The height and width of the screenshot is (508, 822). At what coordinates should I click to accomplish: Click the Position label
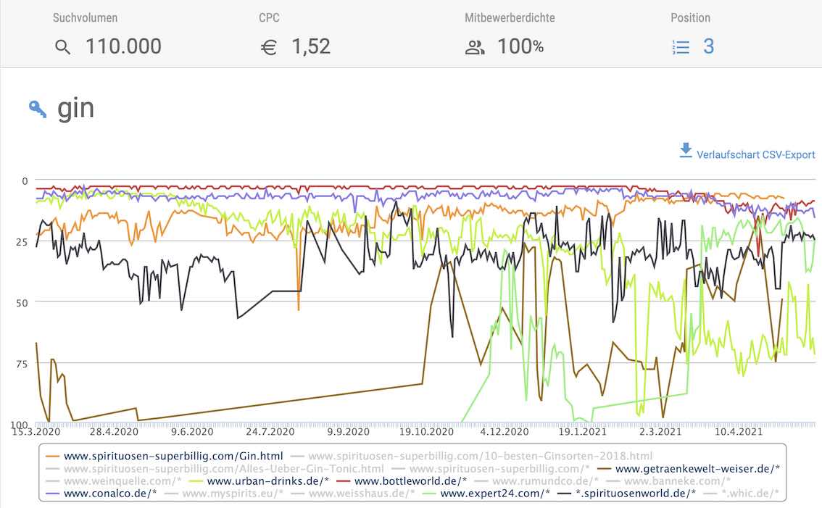(x=690, y=18)
